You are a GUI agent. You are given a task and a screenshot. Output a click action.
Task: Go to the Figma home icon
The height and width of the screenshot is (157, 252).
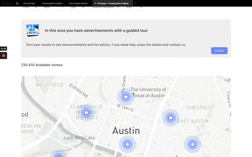[17, 3]
